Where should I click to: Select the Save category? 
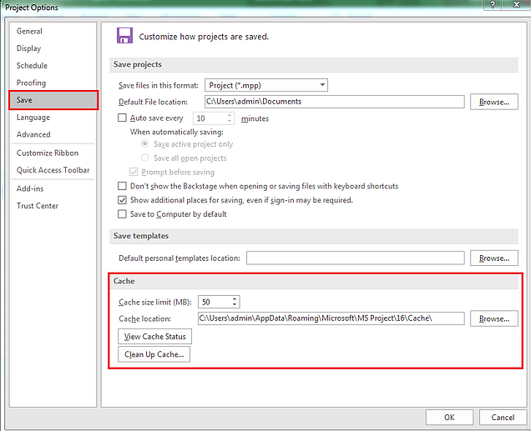53,100
